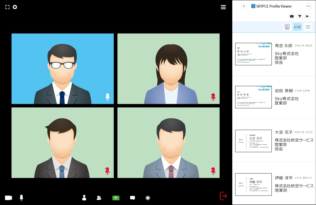This screenshot has height=205, width=316.
Task: Open the profile filter options
Action: click(x=300, y=16)
